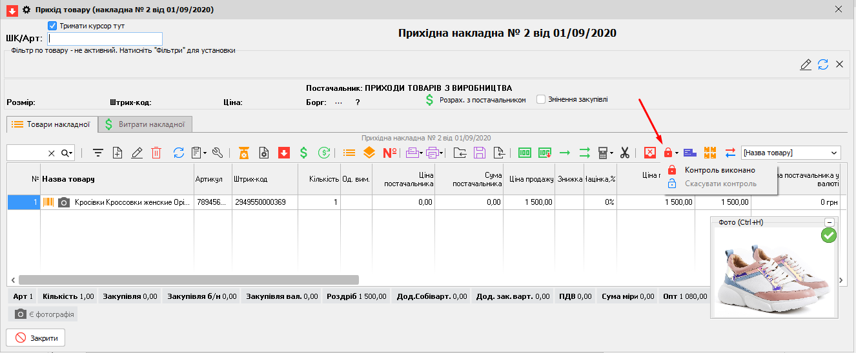The width and height of the screenshot is (856, 353).
Task: Choose 'Скасувати контроль' menu entry
Action: tap(720, 184)
